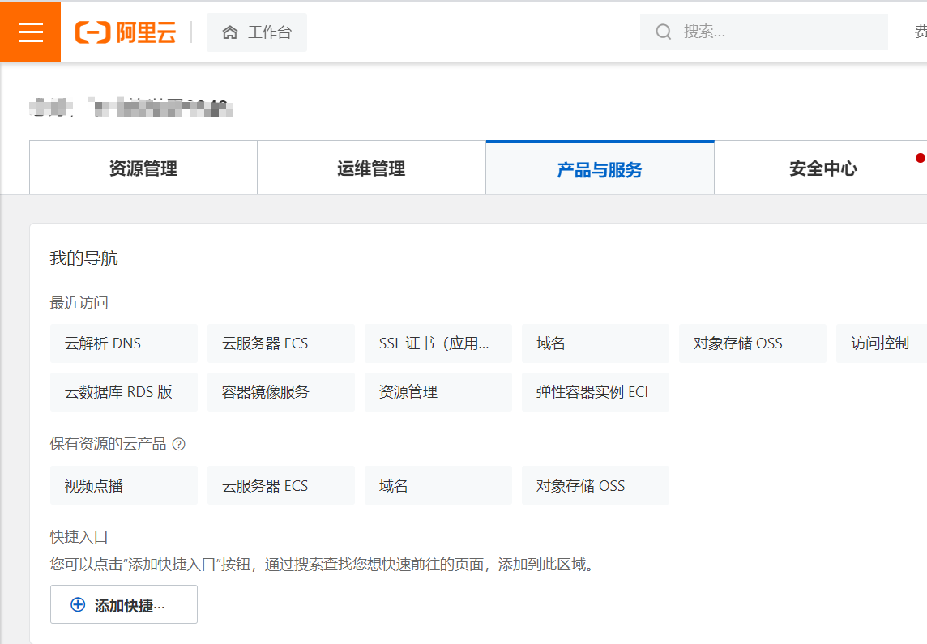Click help icon beside 保有资源的云产品
The height and width of the screenshot is (644, 927).
pyautogui.click(x=178, y=444)
